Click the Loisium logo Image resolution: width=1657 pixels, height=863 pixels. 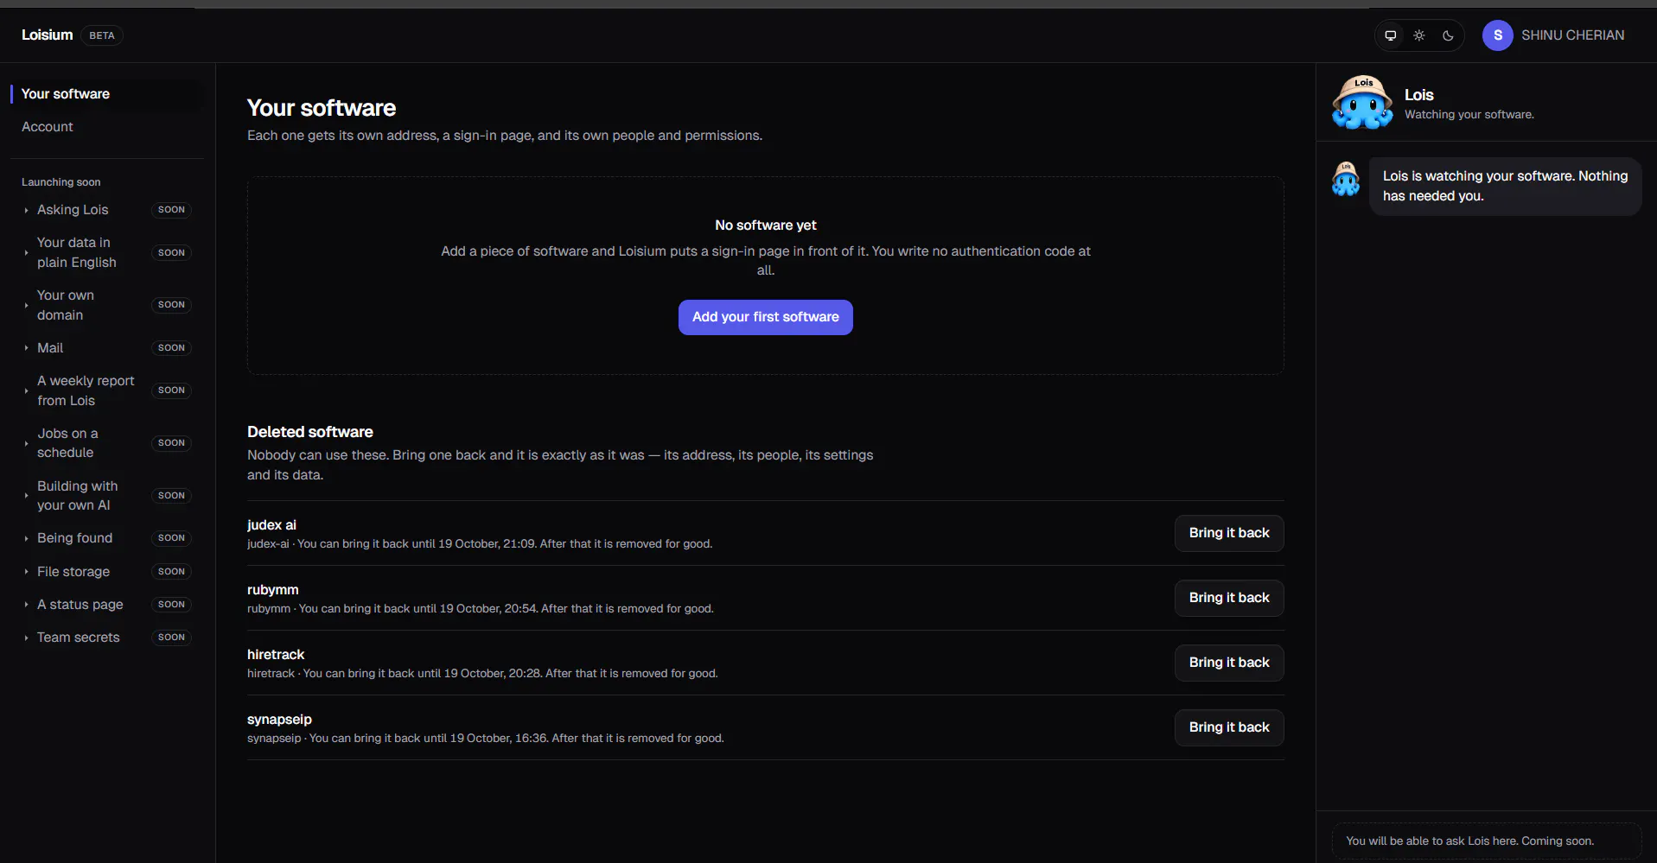coord(48,35)
